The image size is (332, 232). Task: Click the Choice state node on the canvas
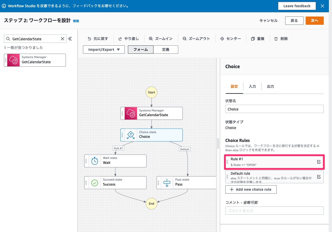[151, 135]
